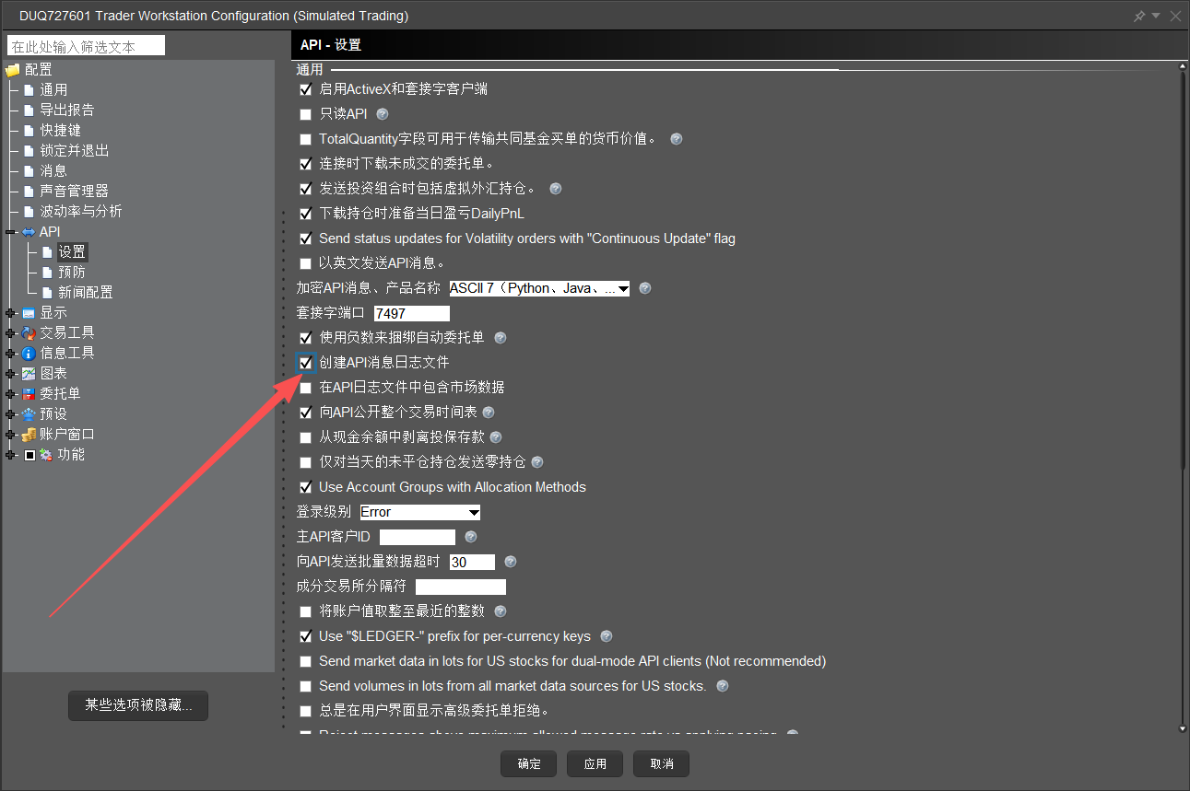Select 通用 in configuration tree
The height and width of the screenshot is (791, 1190).
tap(53, 90)
